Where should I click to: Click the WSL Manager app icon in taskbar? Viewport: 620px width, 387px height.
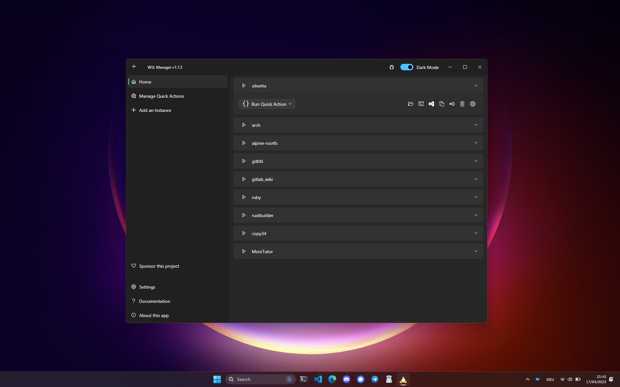403,379
